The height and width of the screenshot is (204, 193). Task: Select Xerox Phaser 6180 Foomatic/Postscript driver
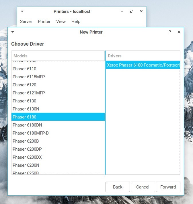pos(143,65)
